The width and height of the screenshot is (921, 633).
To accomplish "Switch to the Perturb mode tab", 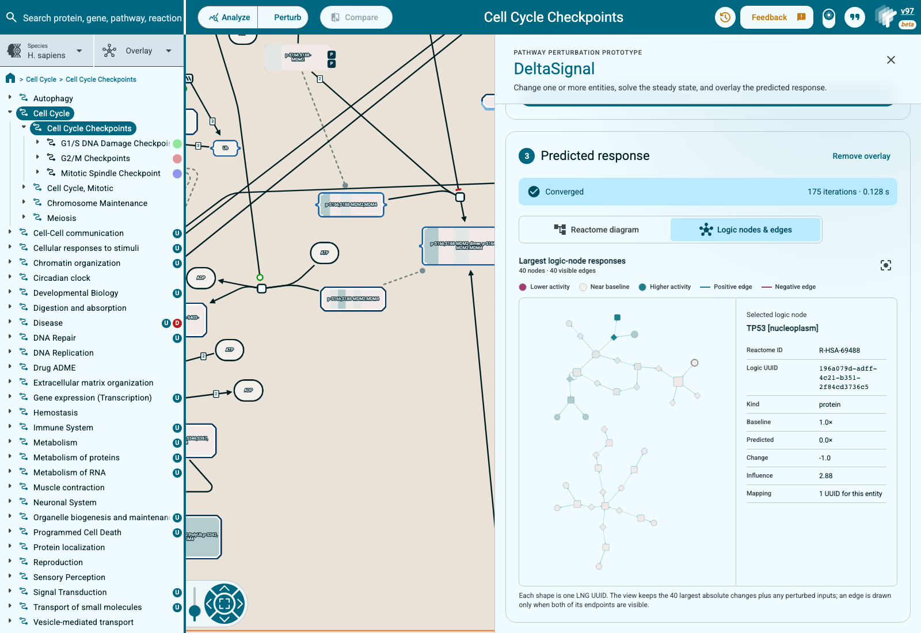I will point(283,17).
